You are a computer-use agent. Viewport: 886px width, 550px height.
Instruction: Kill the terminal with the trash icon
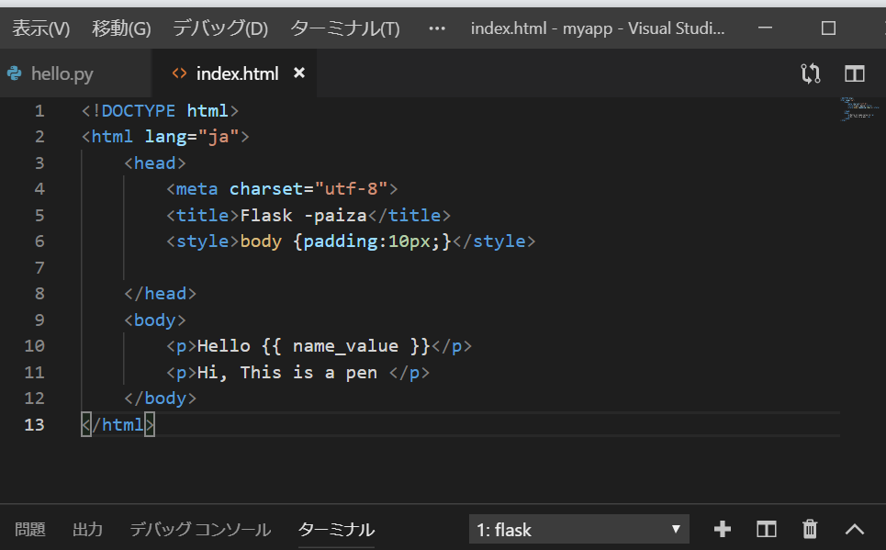[x=810, y=529]
